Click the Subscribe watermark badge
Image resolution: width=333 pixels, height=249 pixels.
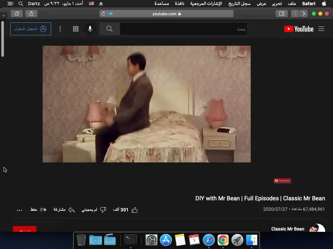[x=282, y=181]
